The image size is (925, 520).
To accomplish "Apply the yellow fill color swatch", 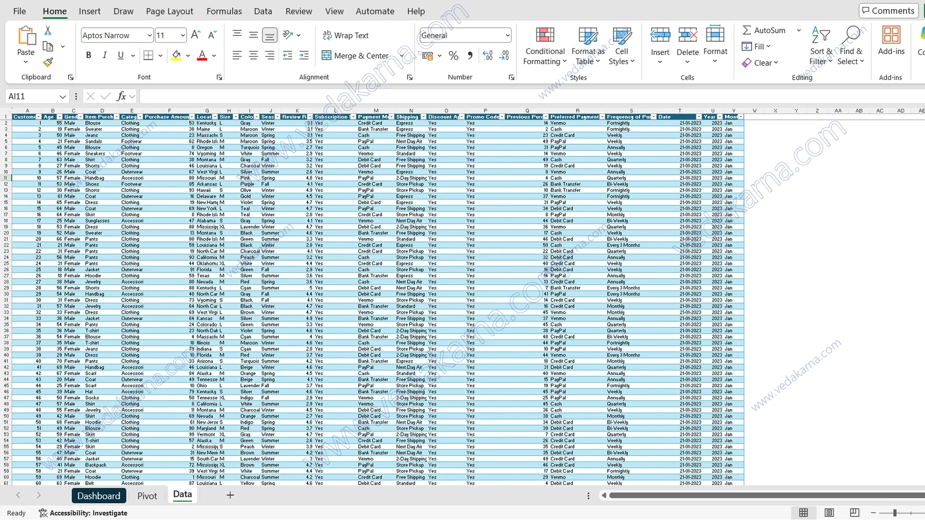I will tap(176, 55).
